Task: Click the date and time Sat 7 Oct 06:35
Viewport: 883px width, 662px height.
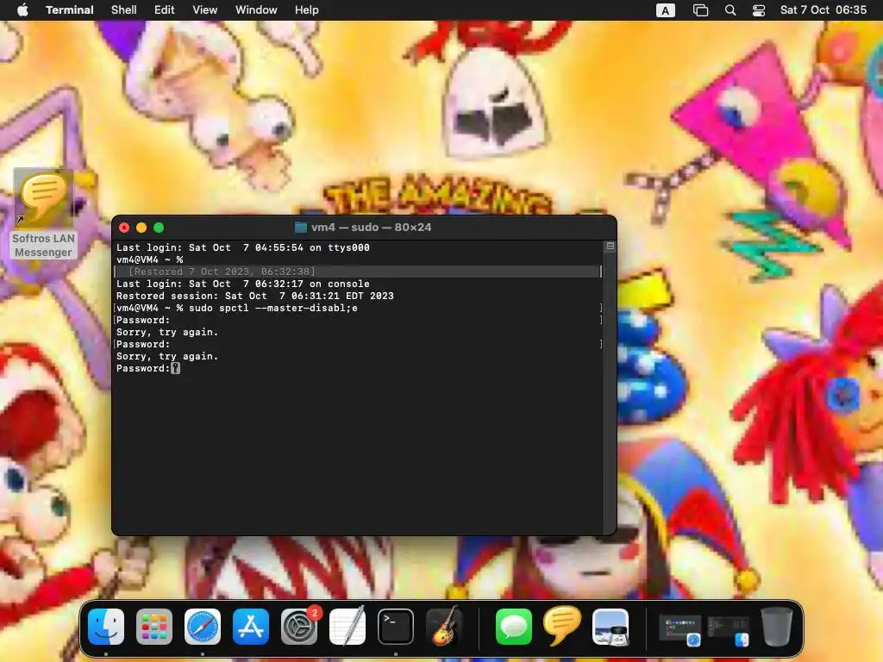Action: 823,10
